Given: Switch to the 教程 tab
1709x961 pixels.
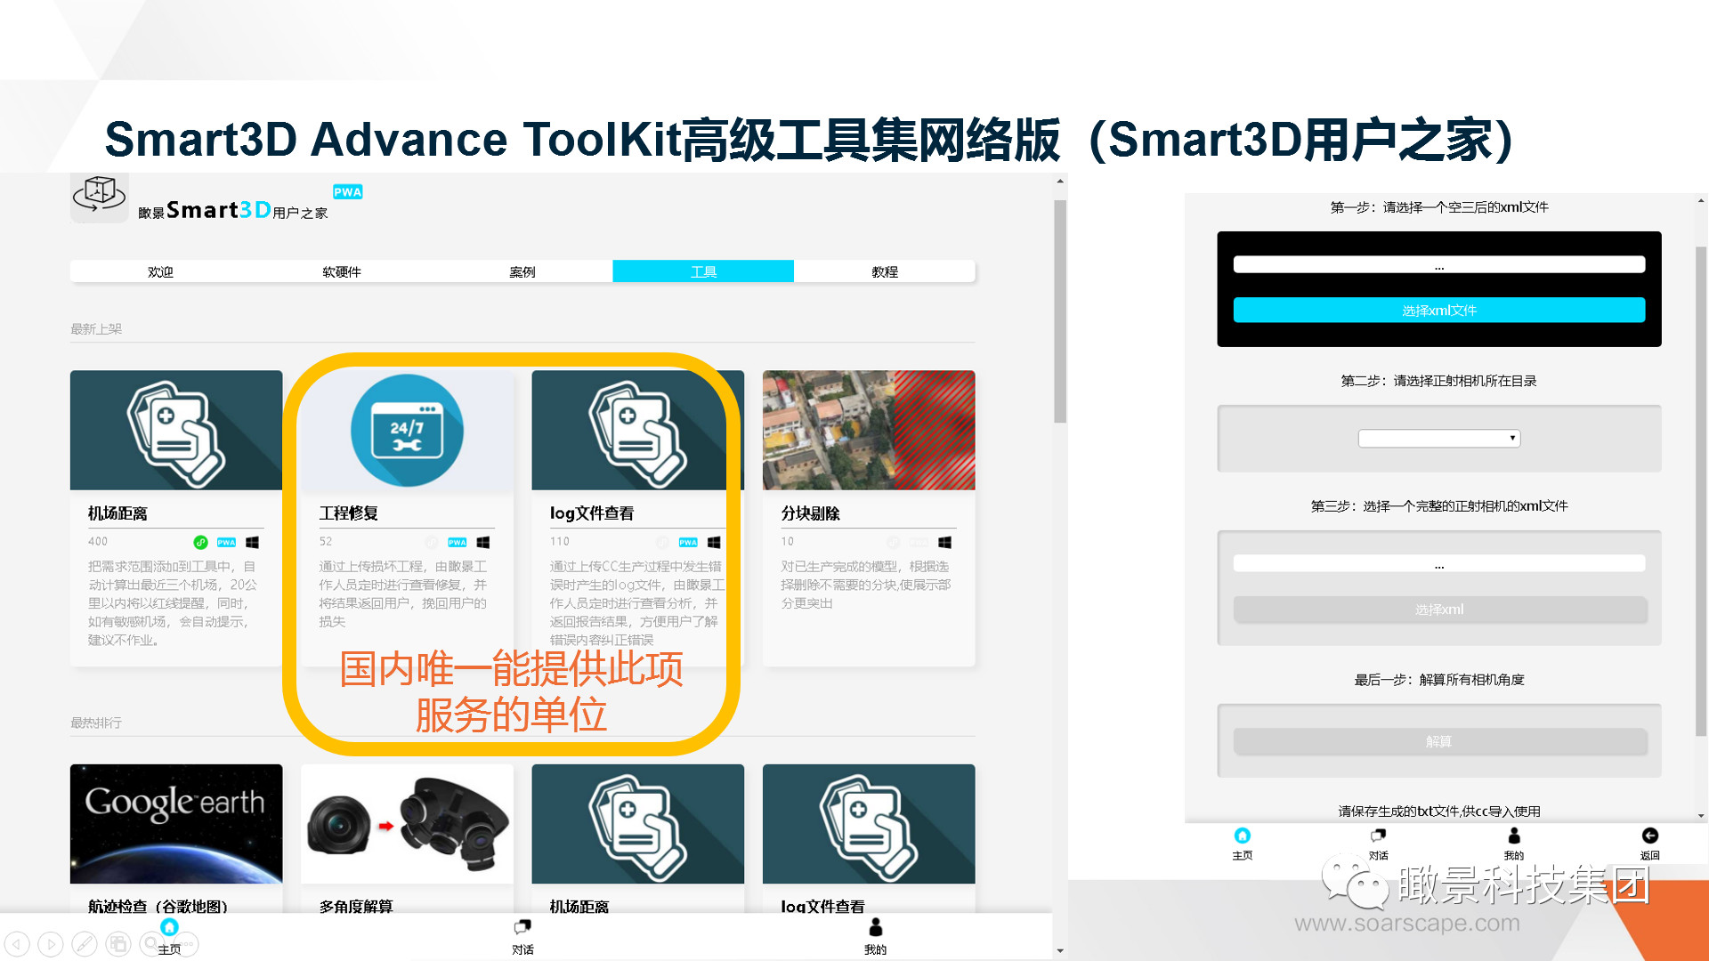Looking at the screenshot, I should point(885,271).
